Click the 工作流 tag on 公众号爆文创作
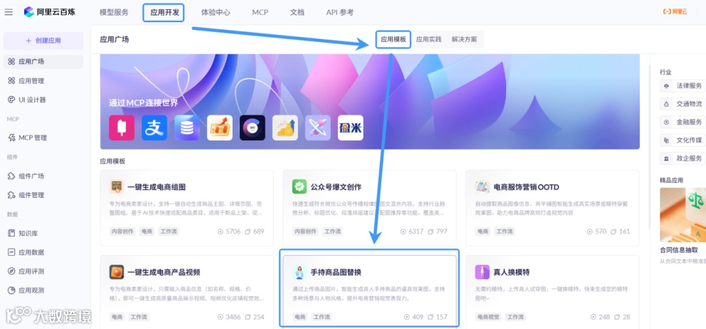 point(332,232)
